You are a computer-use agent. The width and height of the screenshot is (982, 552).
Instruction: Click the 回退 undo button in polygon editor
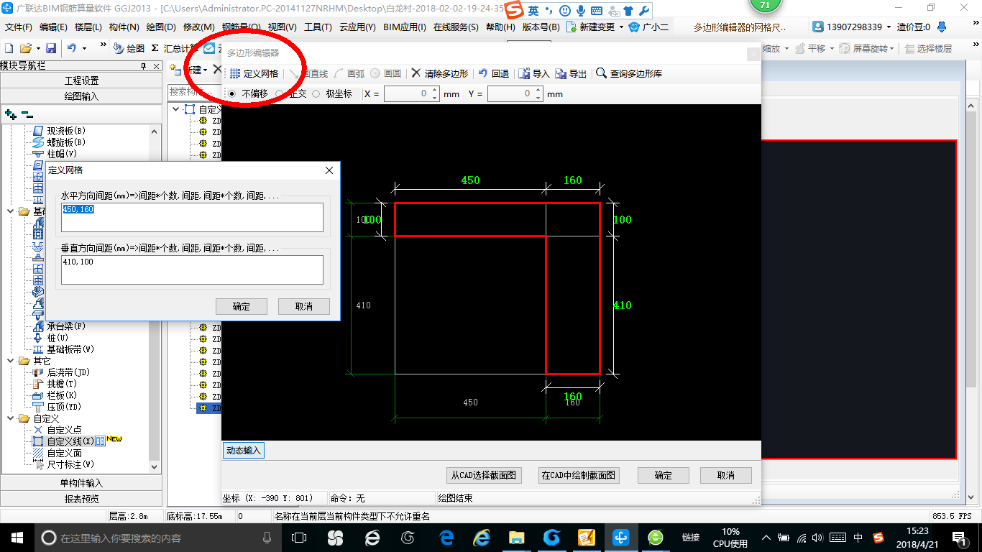tap(493, 73)
